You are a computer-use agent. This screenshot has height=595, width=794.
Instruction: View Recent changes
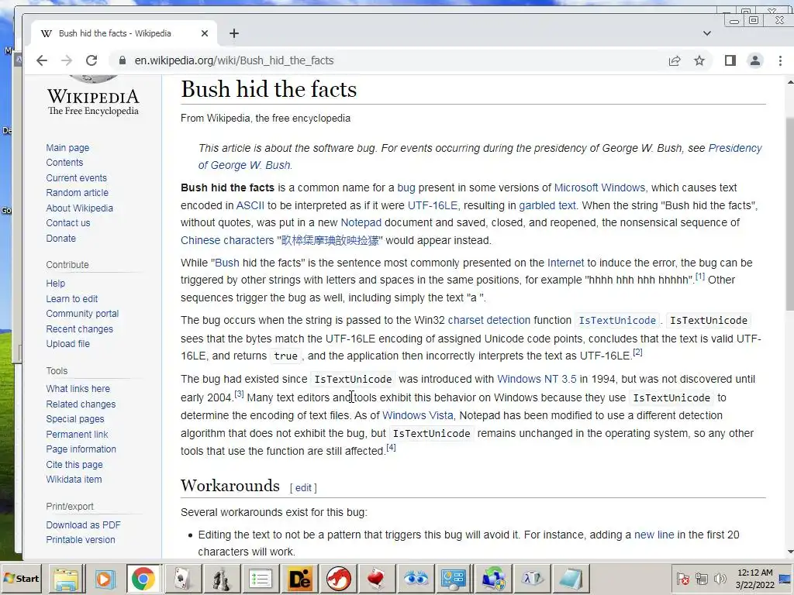coord(80,328)
